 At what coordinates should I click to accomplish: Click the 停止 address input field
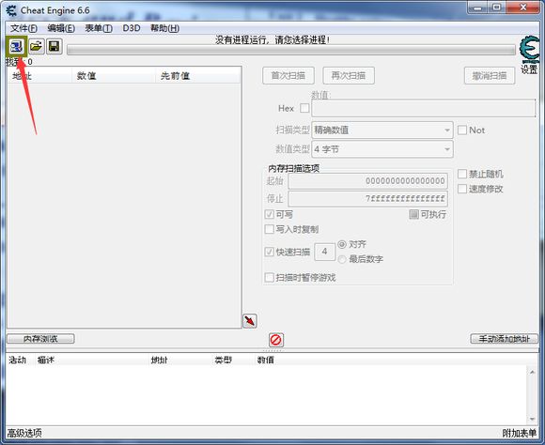tap(367, 199)
